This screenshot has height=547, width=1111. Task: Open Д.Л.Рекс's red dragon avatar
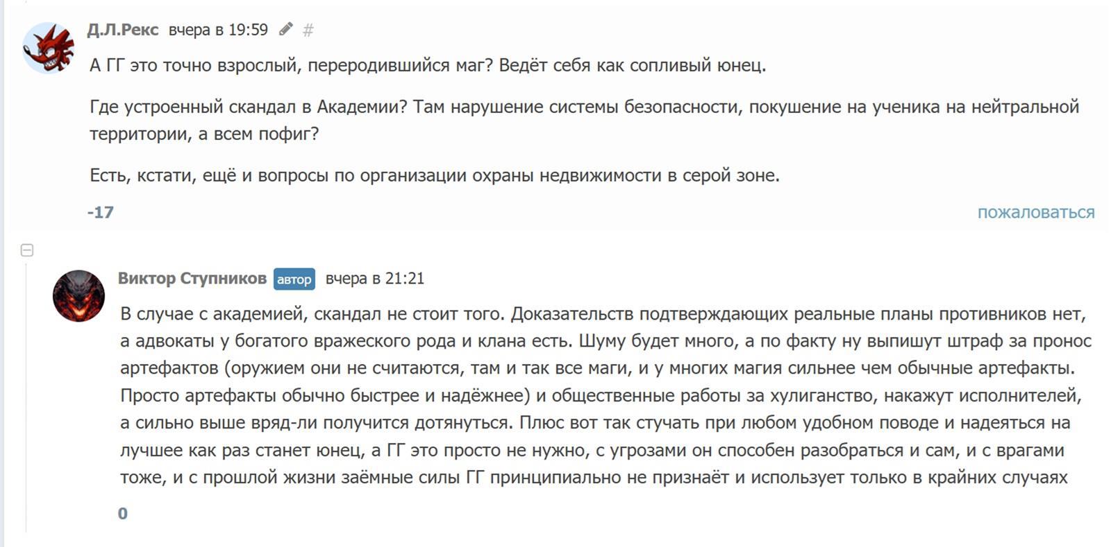48,48
